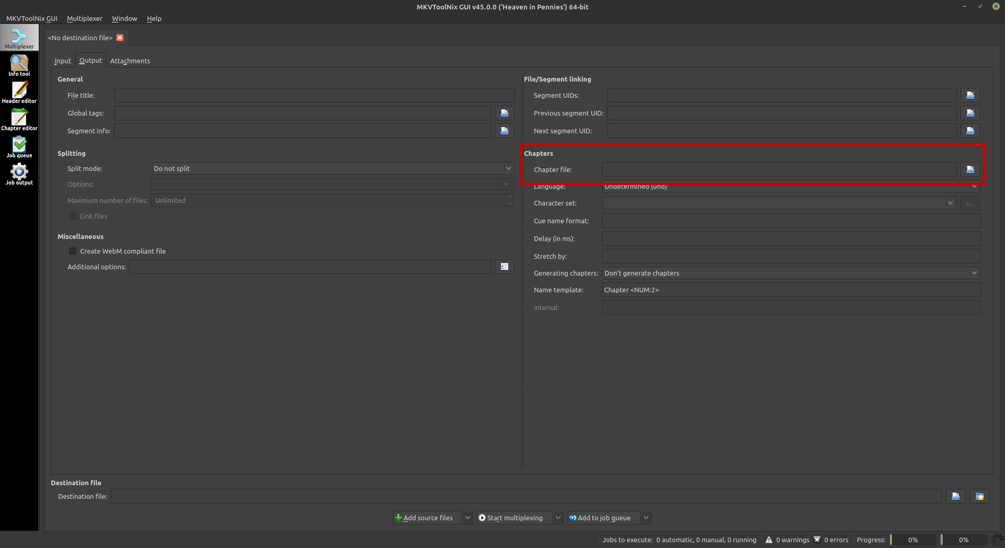1005x548 pixels.
Task: Click the Cue name format field
Action: tap(791, 221)
